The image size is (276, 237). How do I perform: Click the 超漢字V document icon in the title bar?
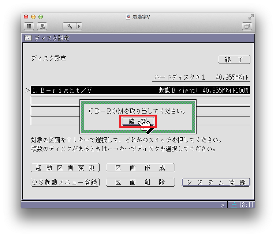pos(128,17)
